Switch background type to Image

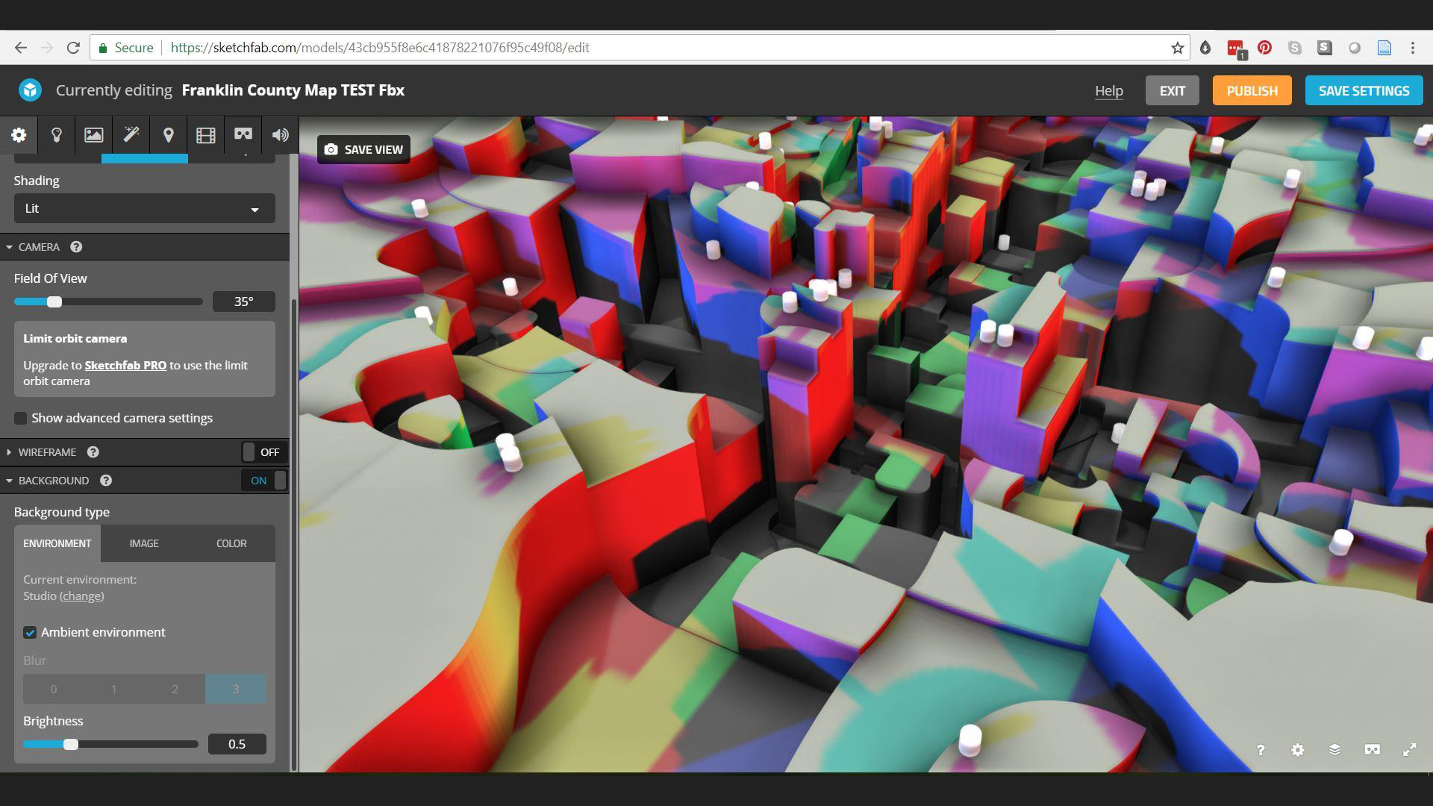click(144, 543)
